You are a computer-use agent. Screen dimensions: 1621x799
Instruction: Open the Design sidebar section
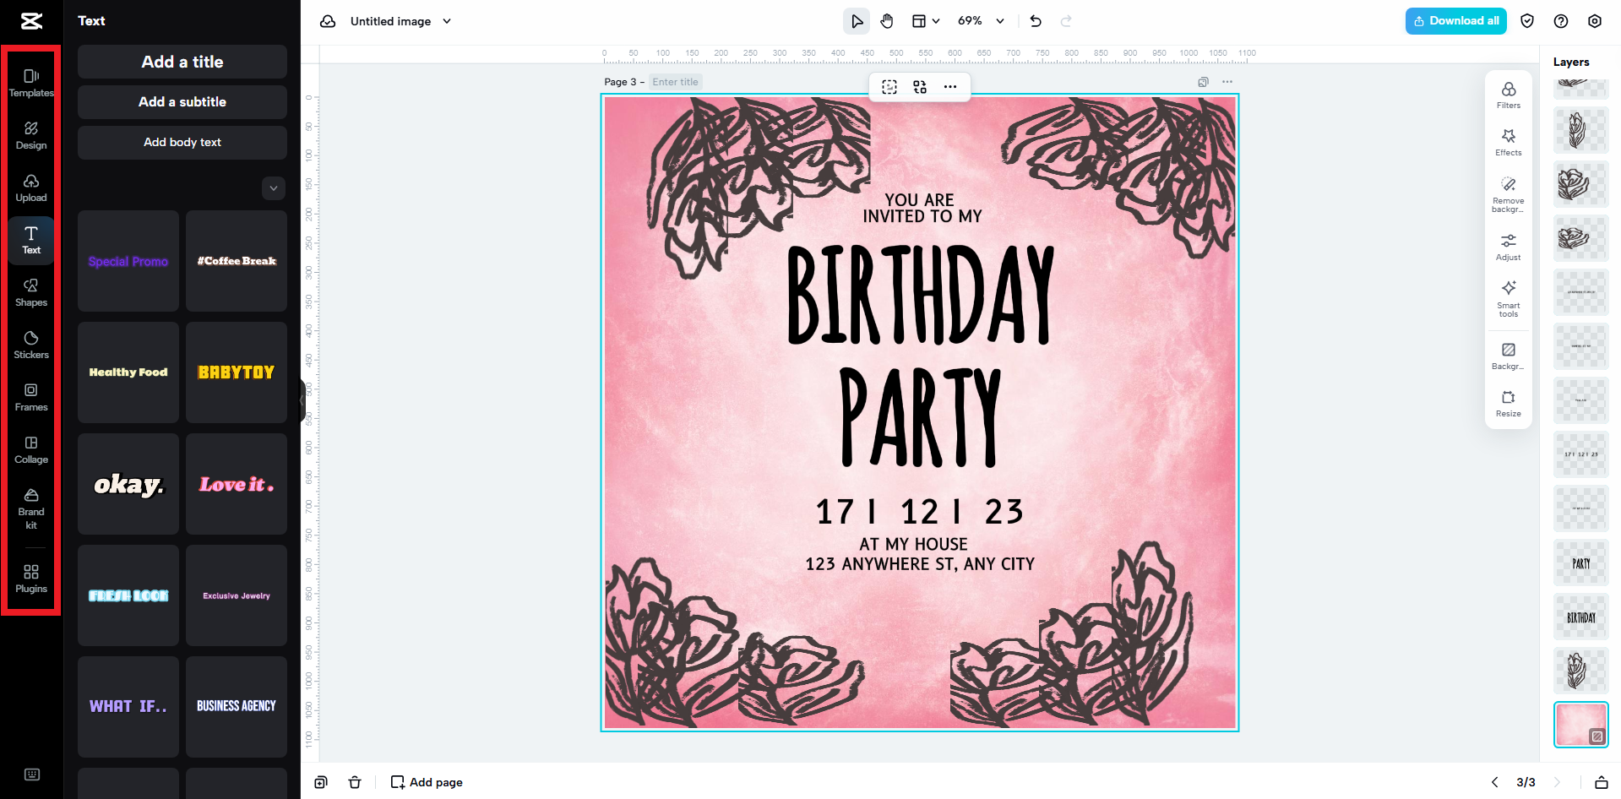point(30,135)
